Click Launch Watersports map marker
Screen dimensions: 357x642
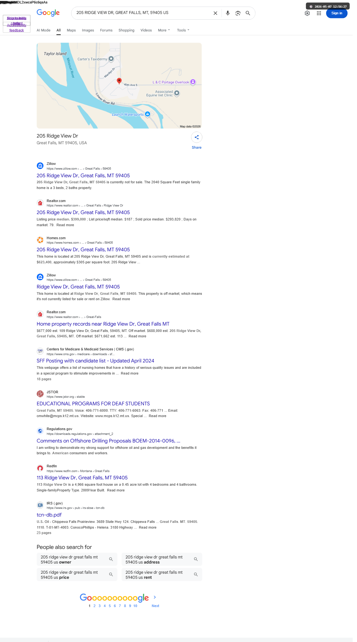click(x=147, y=114)
